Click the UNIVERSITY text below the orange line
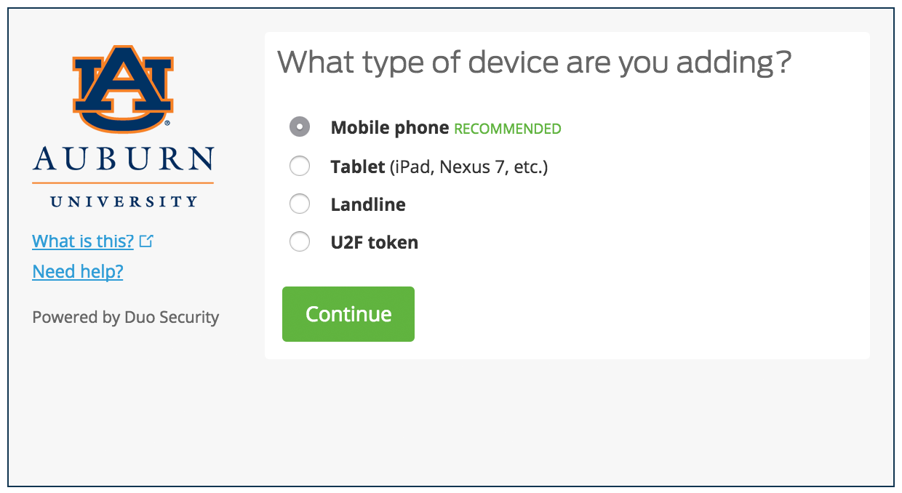Viewport: 902px width, 493px height. click(123, 201)
